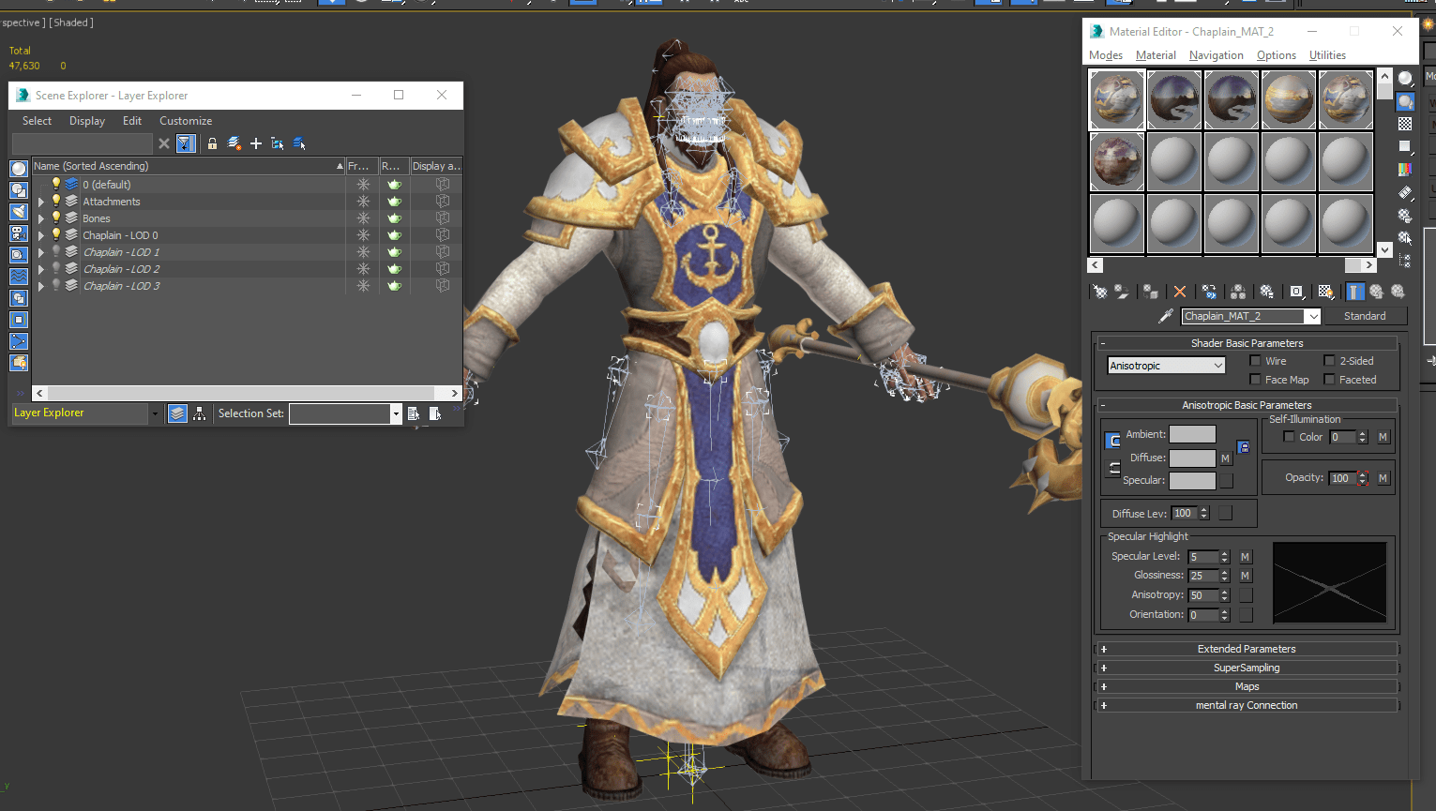The height and width of the screenshot is (811, 1436).
Task: Click Go to Parent material icon
Action: [x=1377, y=292]
